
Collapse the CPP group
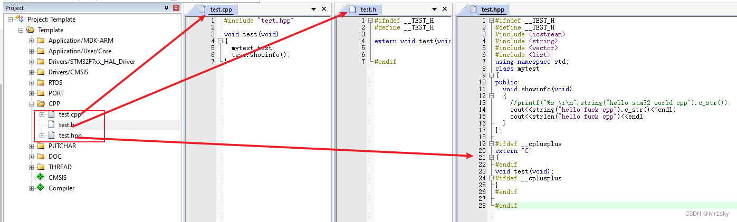[x=32, y=104]
